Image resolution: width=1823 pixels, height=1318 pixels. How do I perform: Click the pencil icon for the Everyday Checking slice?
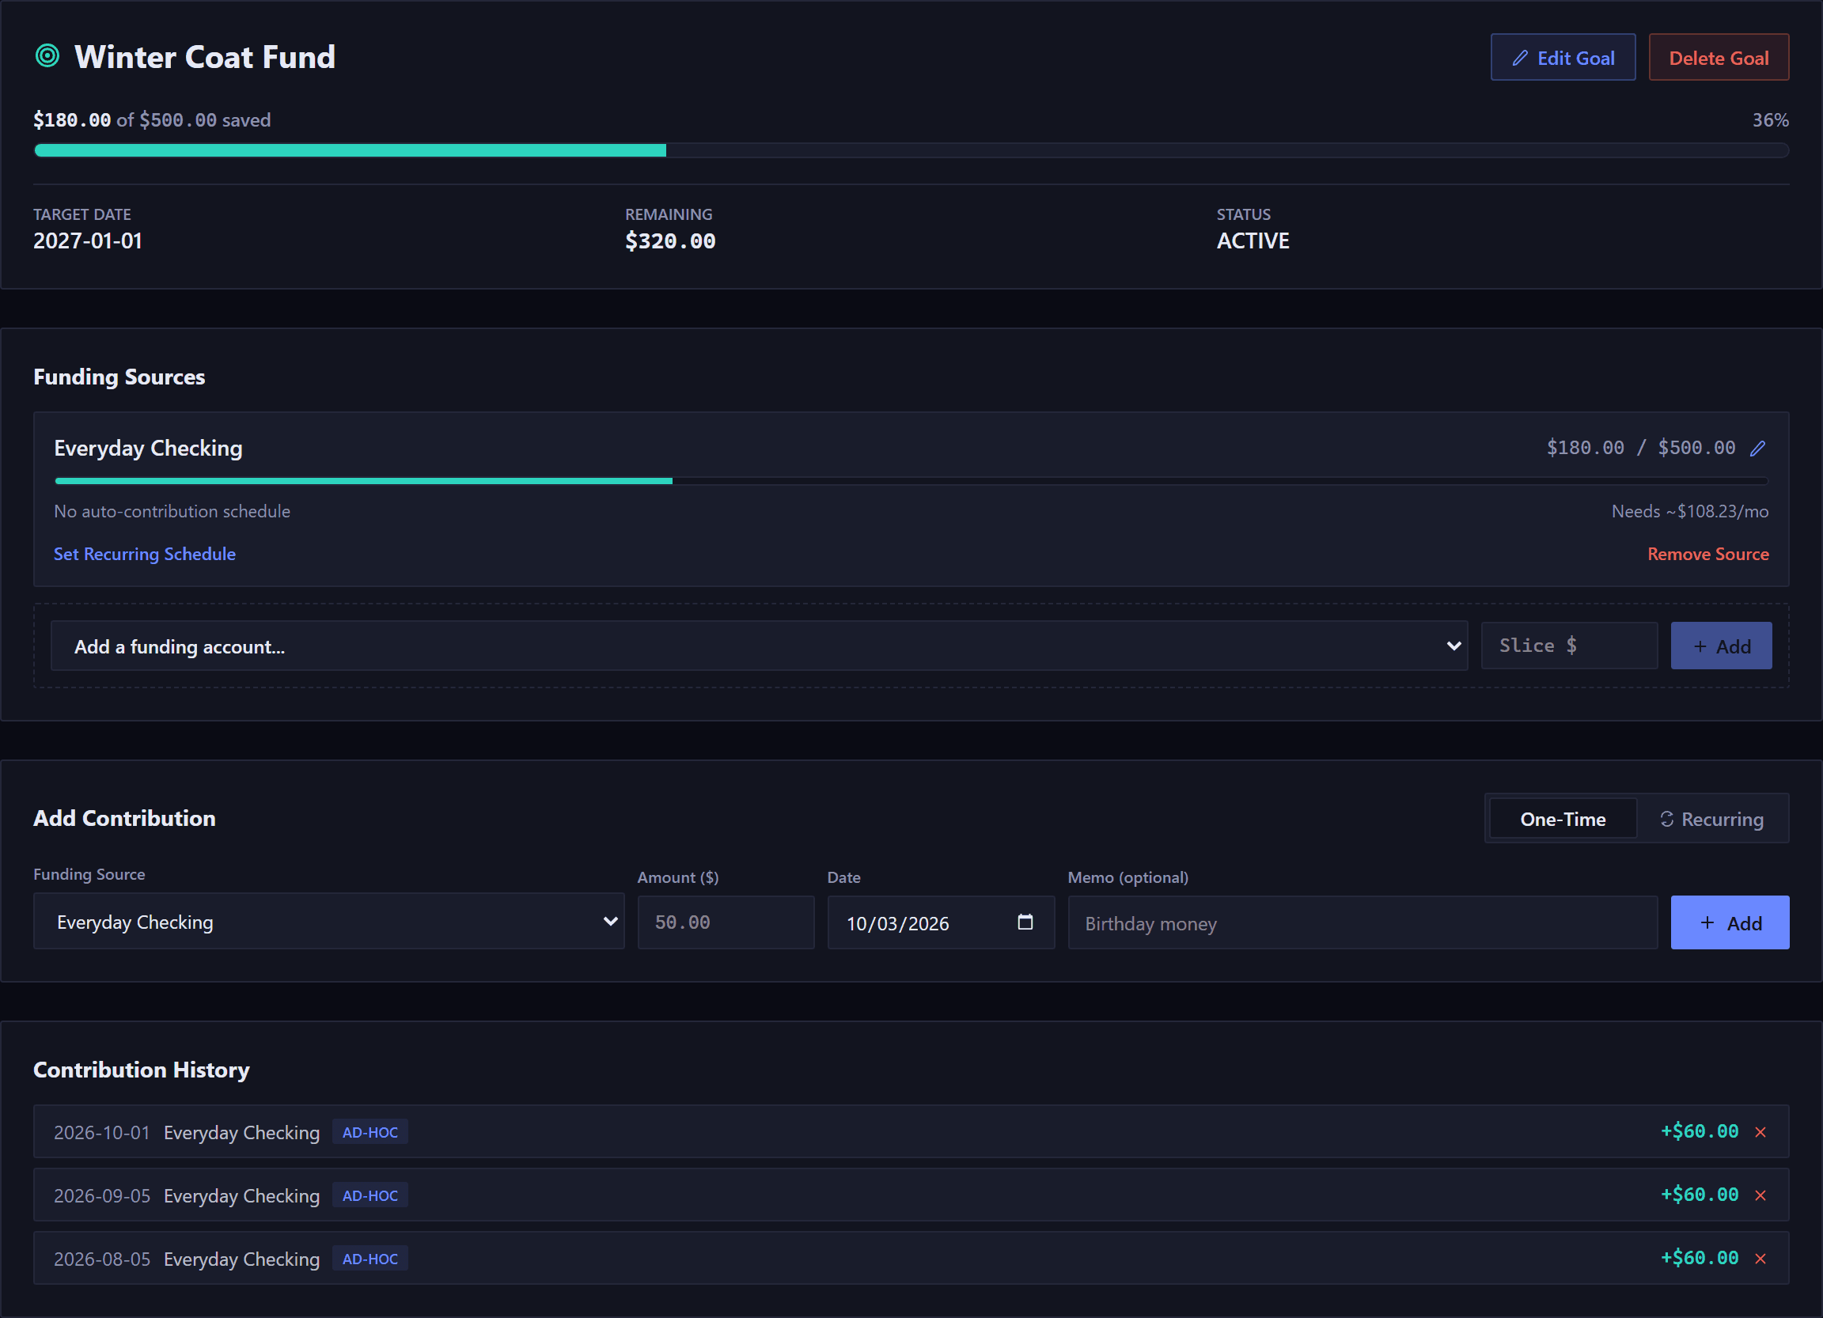(1758, 449)
